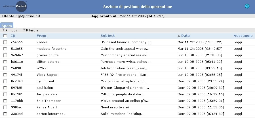Tick the checkbox for Pansy Albert's message
This screenshot has width=255, height=118.
click(x=5, y=107)
